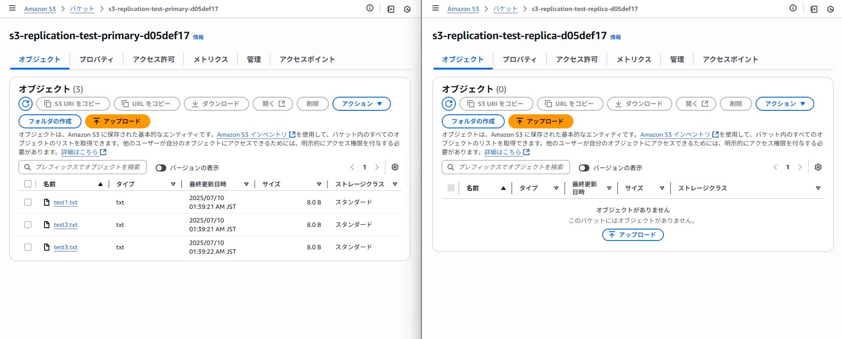Viewport: 842px width, 339px height.
Task: Click the external link icon after 詳細はこちら in primary window
Action: click(x=103, y=152)
